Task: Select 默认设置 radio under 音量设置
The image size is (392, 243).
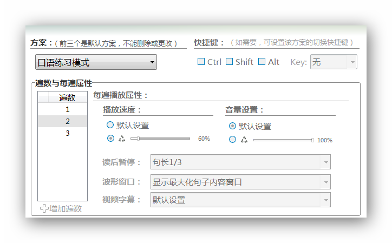Action: pyautogui.click(x=232, y=126)
